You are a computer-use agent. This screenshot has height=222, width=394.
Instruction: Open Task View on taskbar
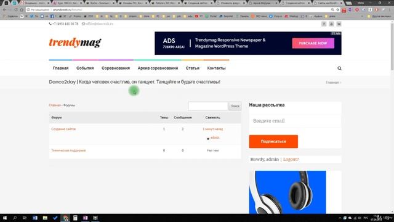[x=25, y=218]
